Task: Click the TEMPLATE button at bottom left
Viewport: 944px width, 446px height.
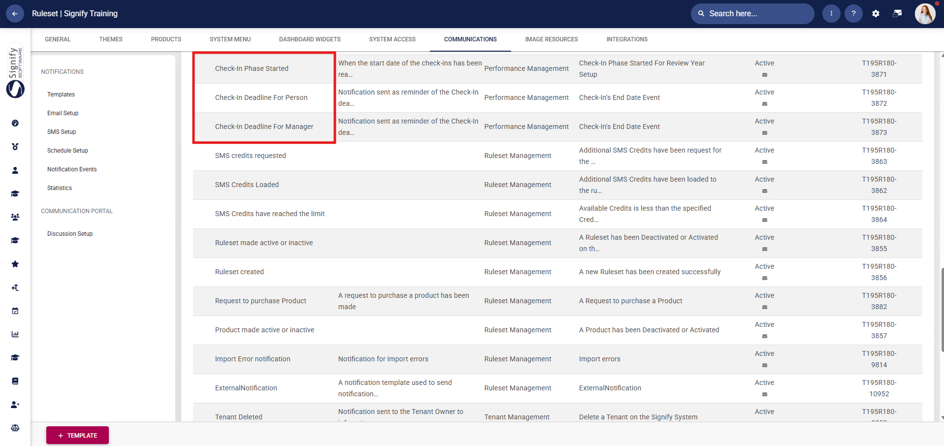Action: pos(77,435)
